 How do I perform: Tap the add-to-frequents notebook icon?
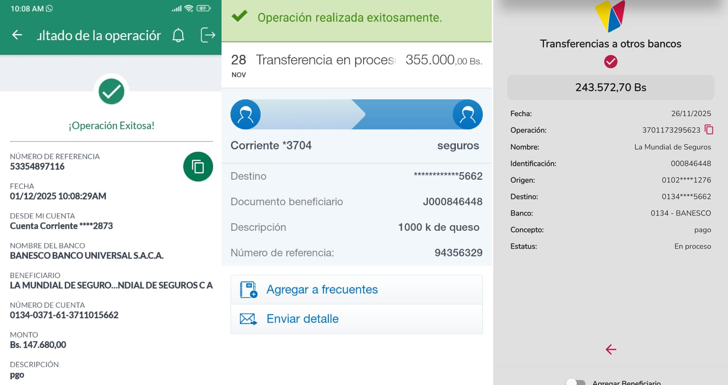pyautogui.click(x=248, y=289)
